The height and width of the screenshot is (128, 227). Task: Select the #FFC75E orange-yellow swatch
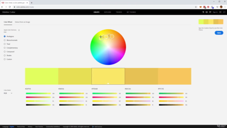pyautogui.click(x=175, y=76)
